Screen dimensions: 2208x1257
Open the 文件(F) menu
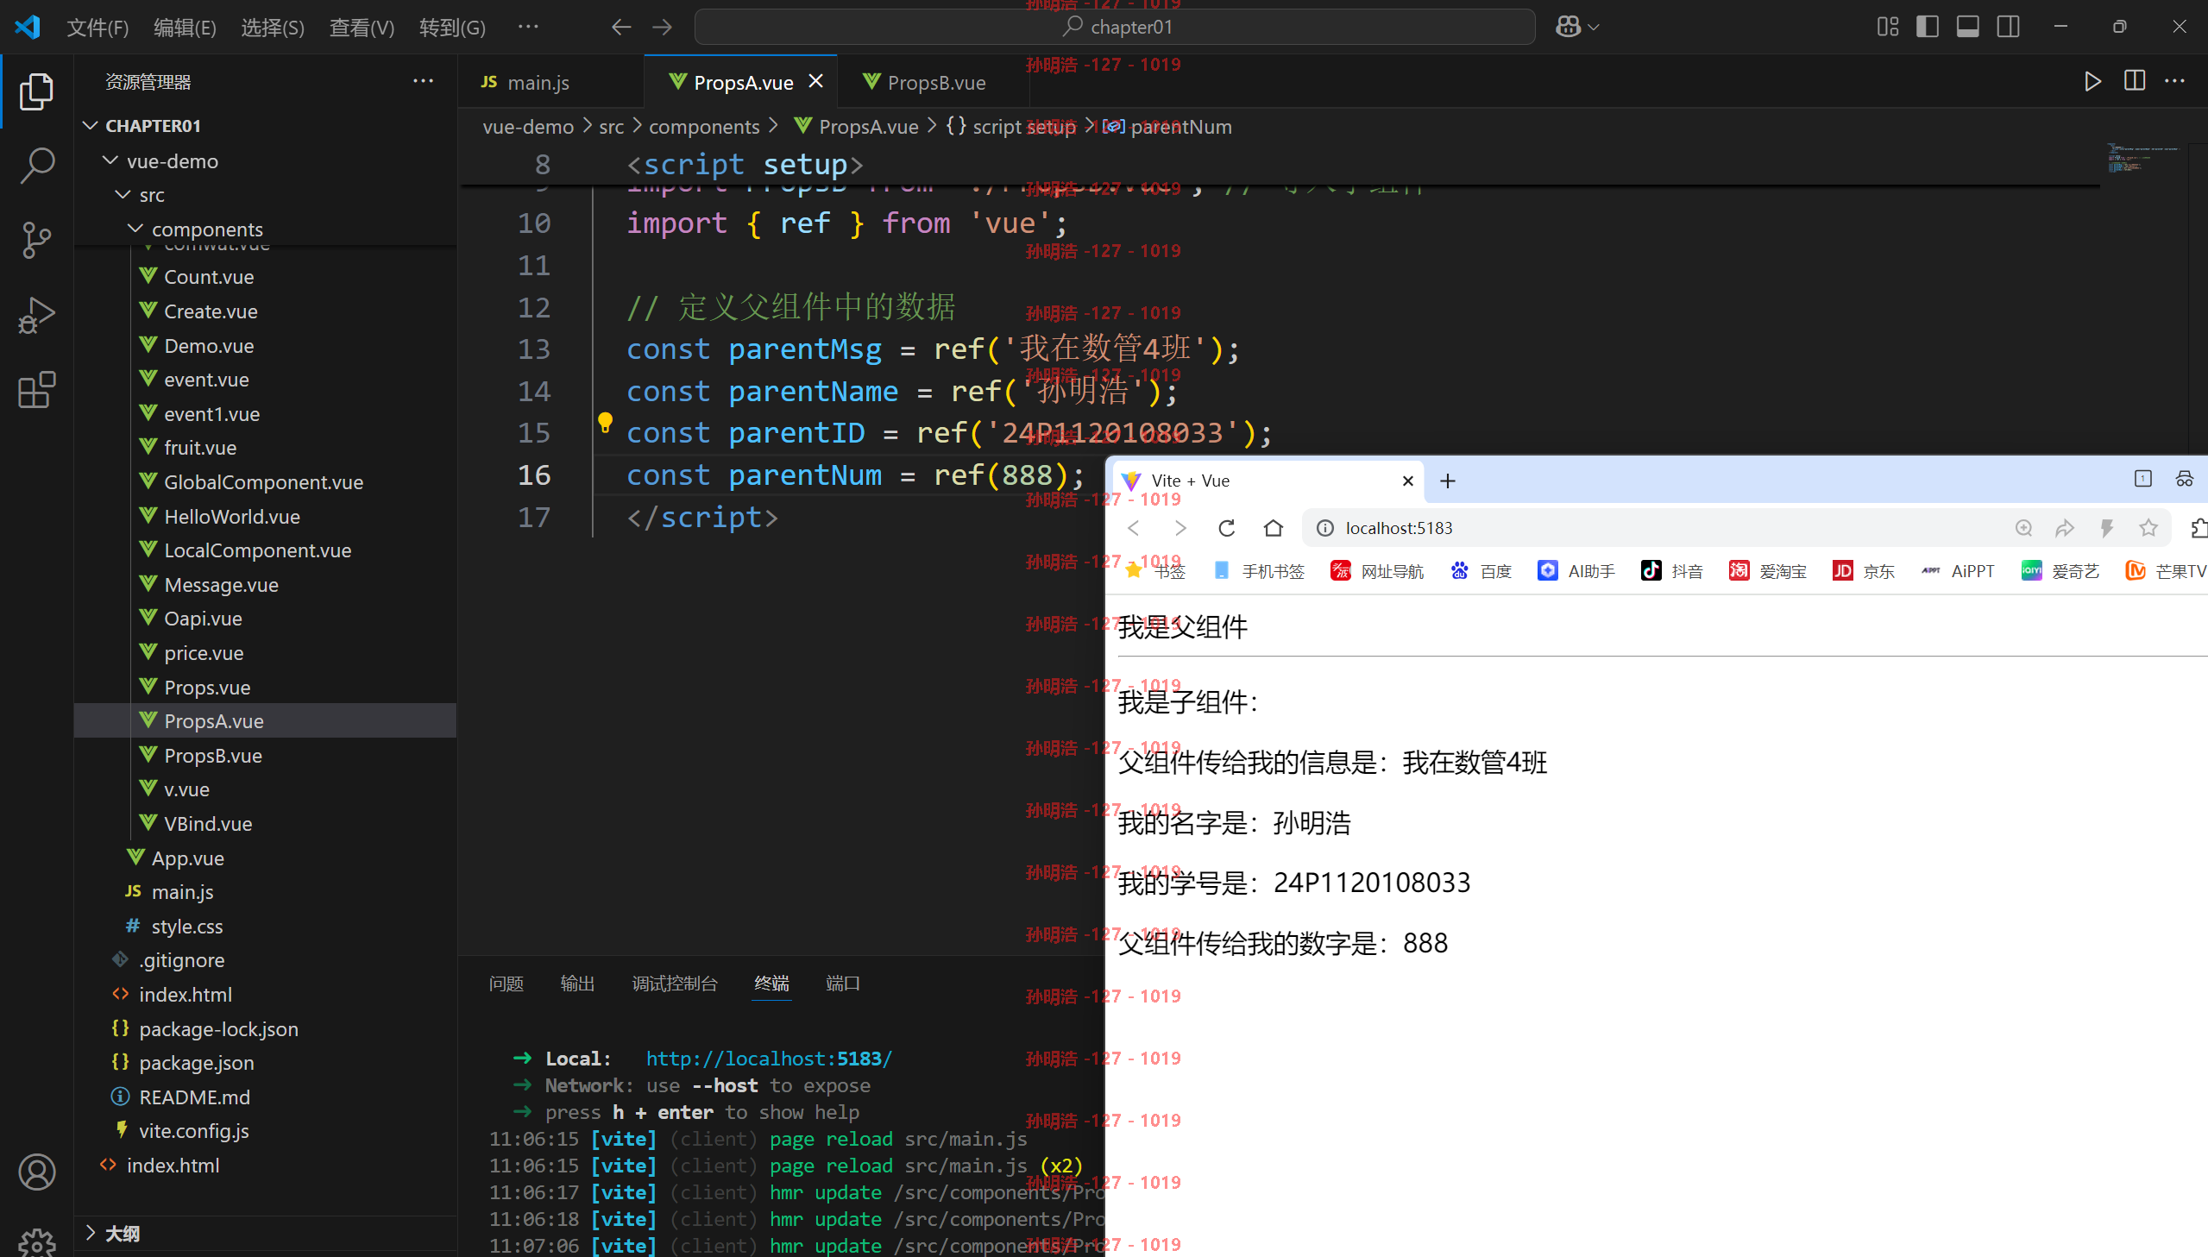(x=98, y=28)
